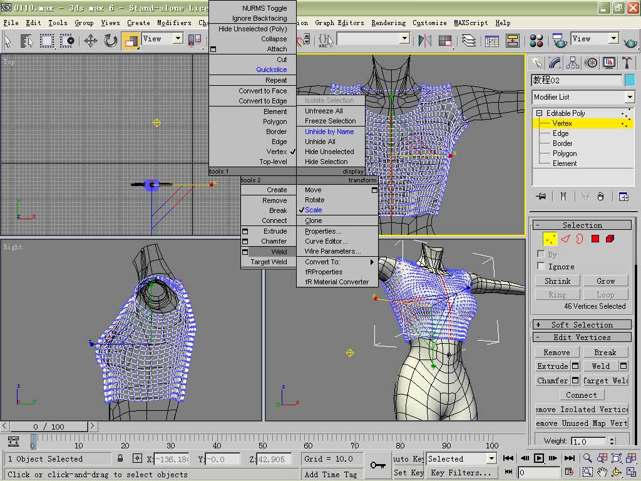Viewport: 641px width, 481px height.
Task: Enable the Ignore Backfacing checkbox
Action: [541, 266]
